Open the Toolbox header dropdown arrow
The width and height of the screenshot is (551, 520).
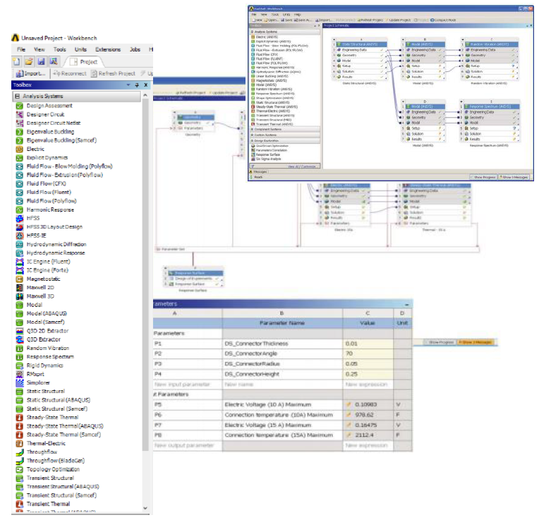[128, 85]
